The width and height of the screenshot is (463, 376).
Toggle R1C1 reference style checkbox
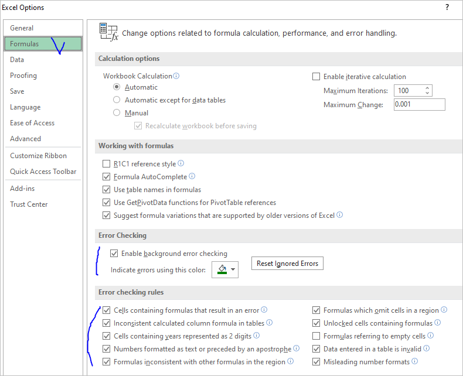point(106,164)
